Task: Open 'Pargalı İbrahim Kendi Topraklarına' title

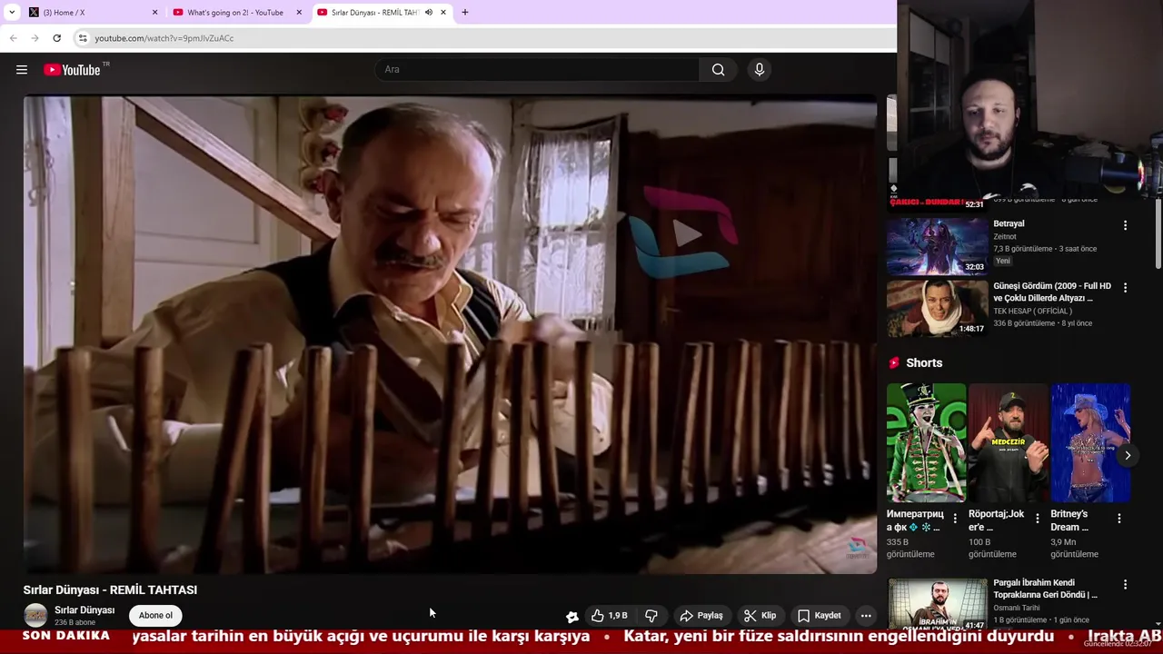Action: pos(1045,589)
